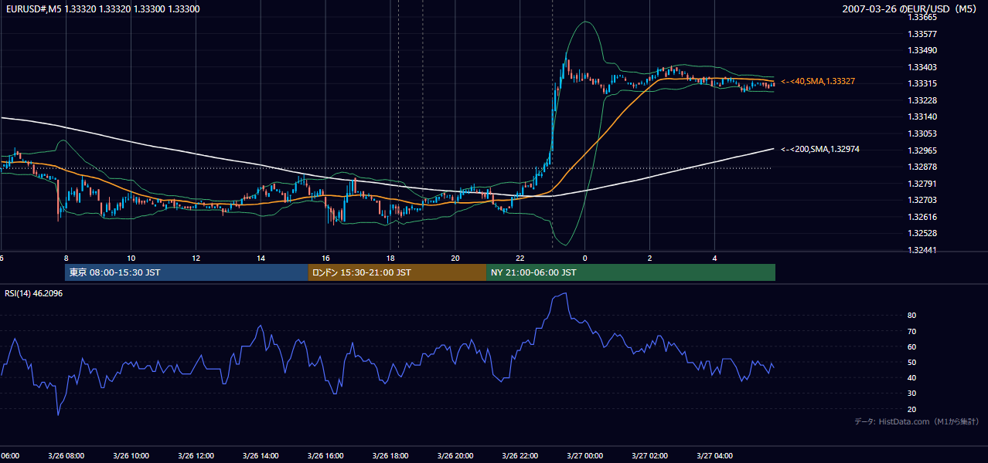988x463 pixels.
Task: Click price axis value 1.32528
Action: point(922,233)
